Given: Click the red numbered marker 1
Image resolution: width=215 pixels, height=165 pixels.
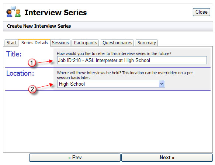Looking at the screenshot, I should click(32, 63).
